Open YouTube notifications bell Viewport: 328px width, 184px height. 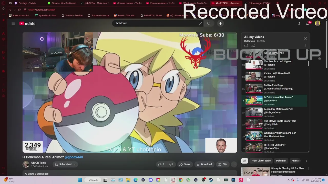click(308, 23)
